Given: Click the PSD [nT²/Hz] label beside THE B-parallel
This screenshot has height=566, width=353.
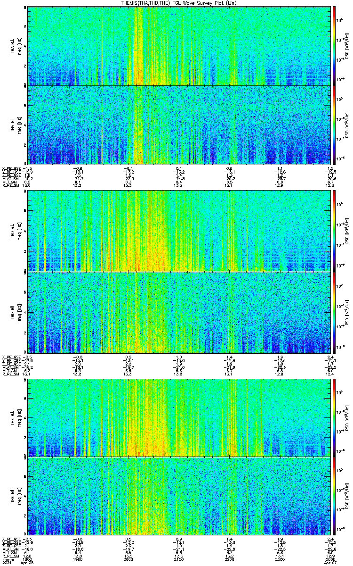Looking at the screenshot, I should 347,497.
